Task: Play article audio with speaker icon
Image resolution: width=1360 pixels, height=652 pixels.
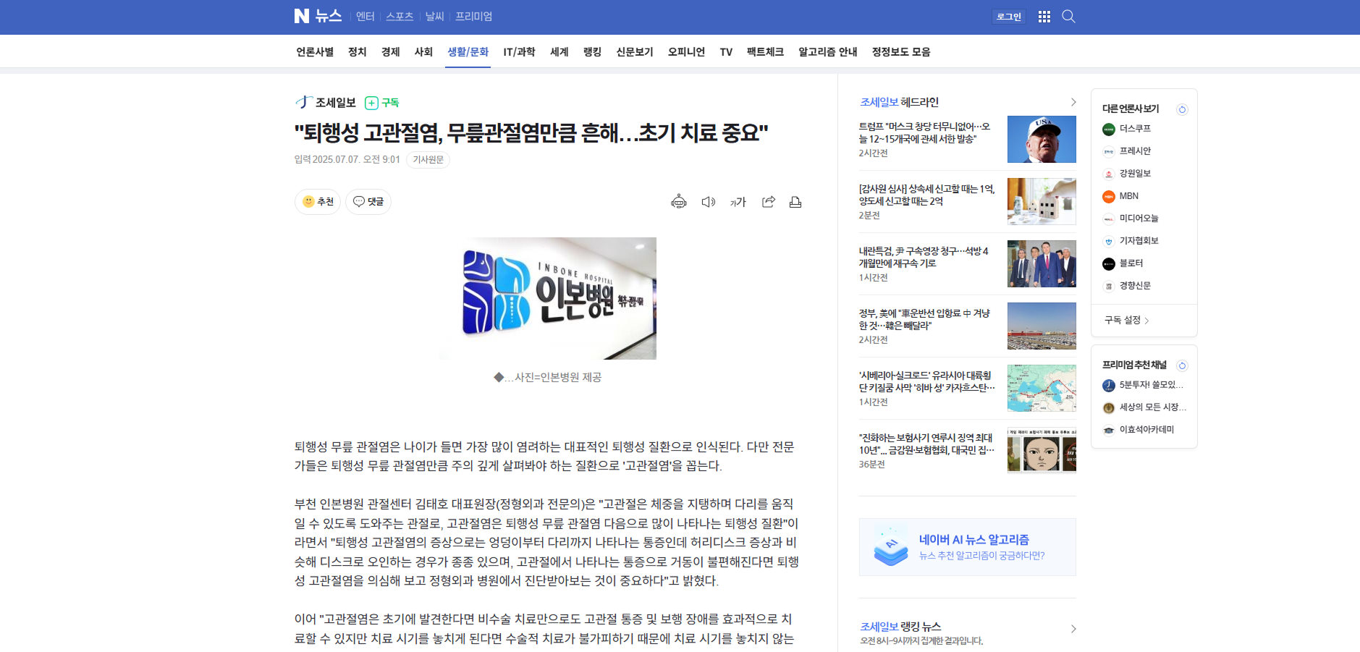Action: tap(708, 202)
